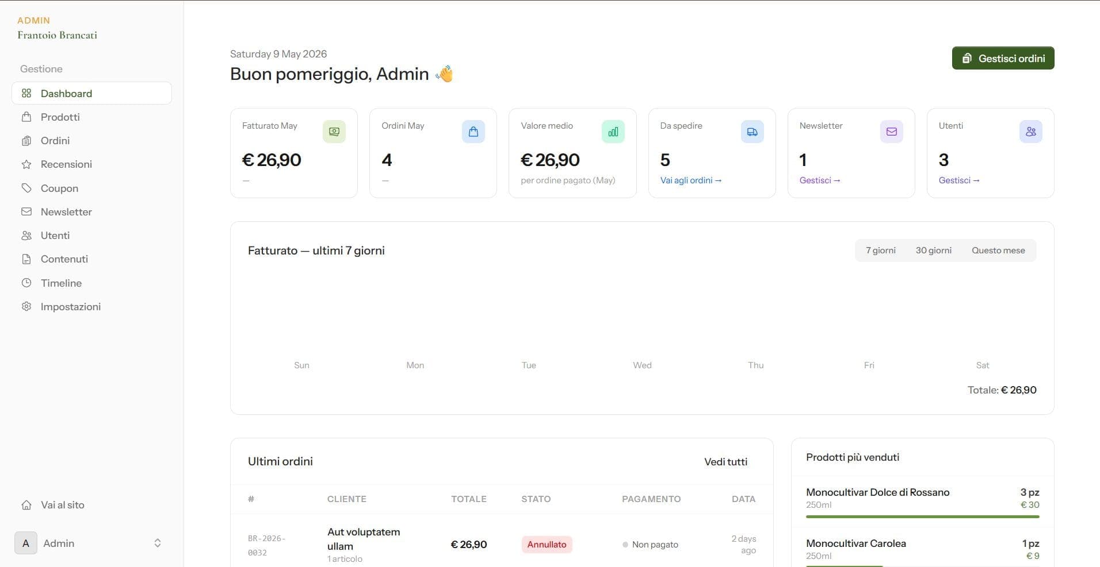The image size is (1100, 567).
Task: Click the Newsletter envelope icon in sidebar
Action: [x=26, y=211]
